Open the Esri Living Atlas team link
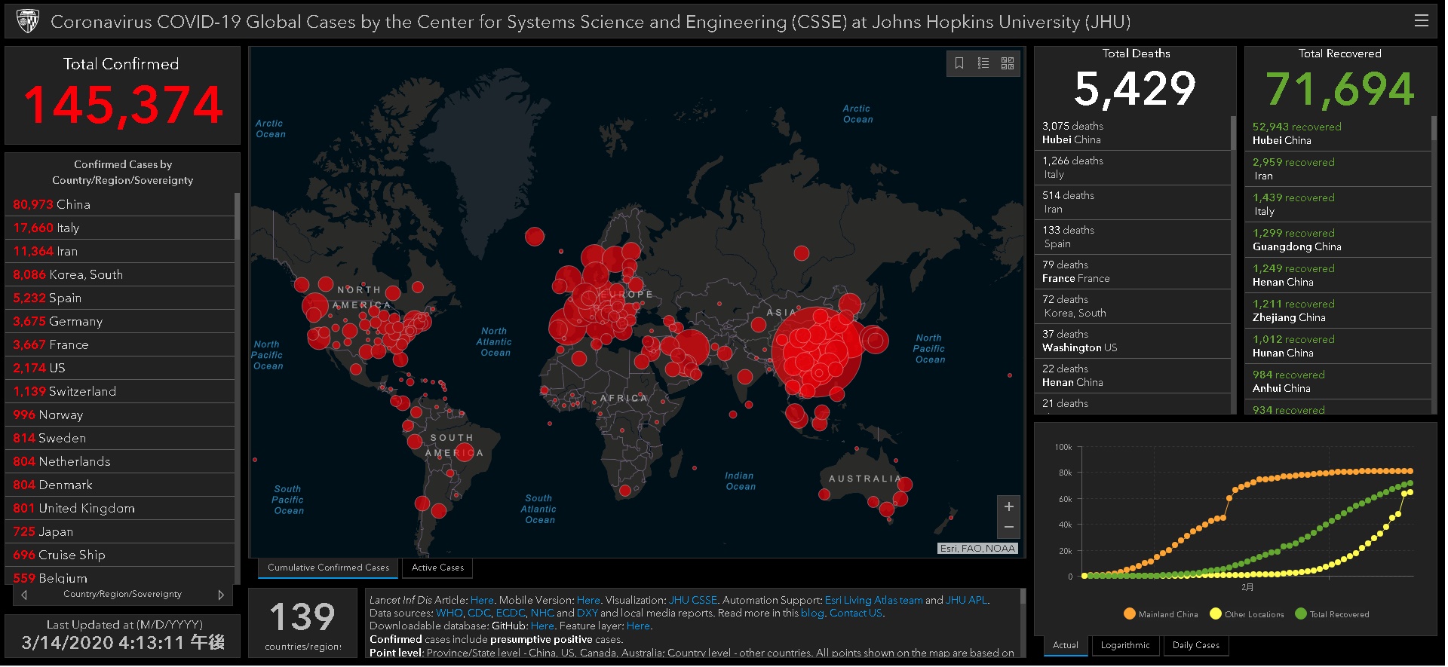 click(x=873, y=601)
